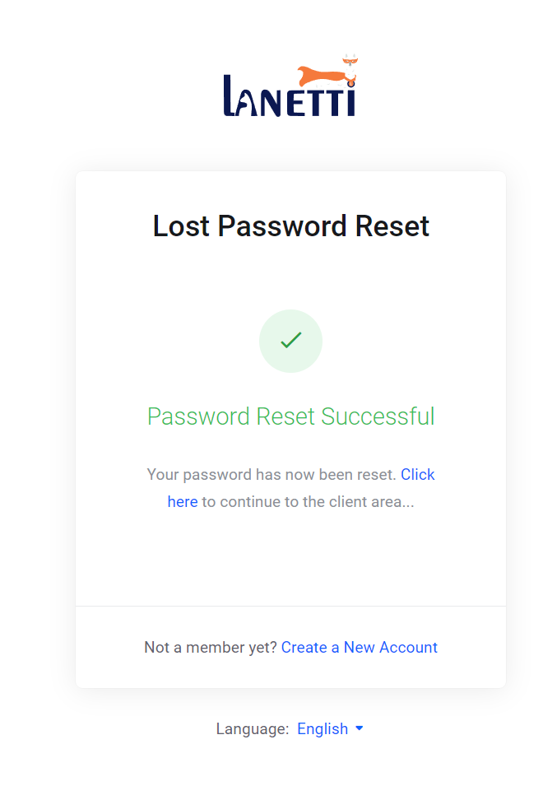Follow the 'Click' link after reset message
Viewport: 543px width, 786px height.
tap(418, 474)
